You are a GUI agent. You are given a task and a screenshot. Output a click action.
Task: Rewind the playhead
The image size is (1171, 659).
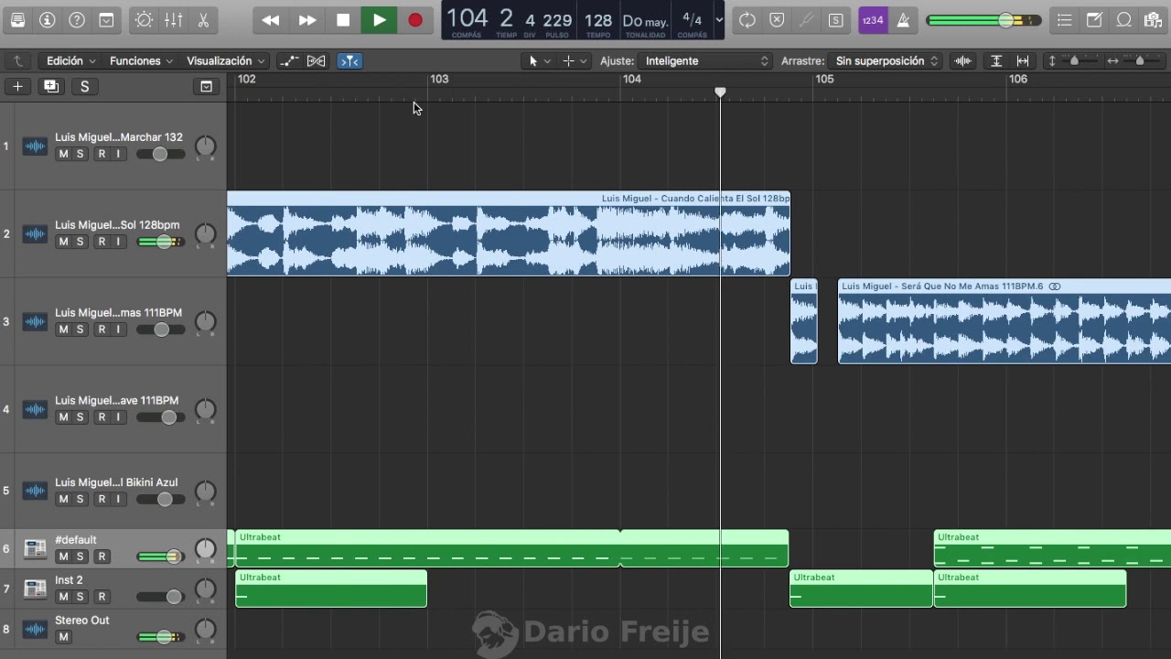(x=270, y=20)
